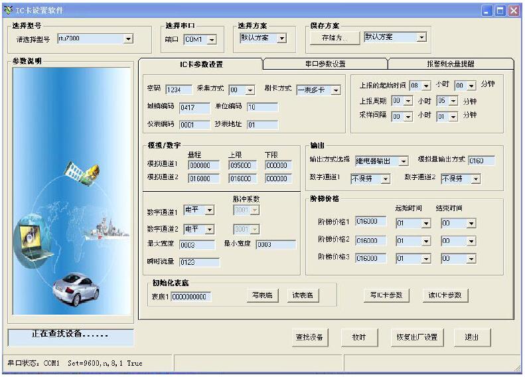The width and height of the screenshot is (525, 377).
Task: Click the 写表底 button
Action: 263,295
